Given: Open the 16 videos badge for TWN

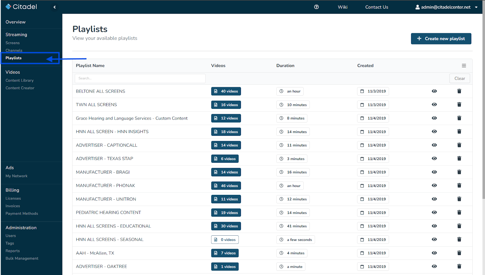Looking at the screenshot, I should [226, 105].
